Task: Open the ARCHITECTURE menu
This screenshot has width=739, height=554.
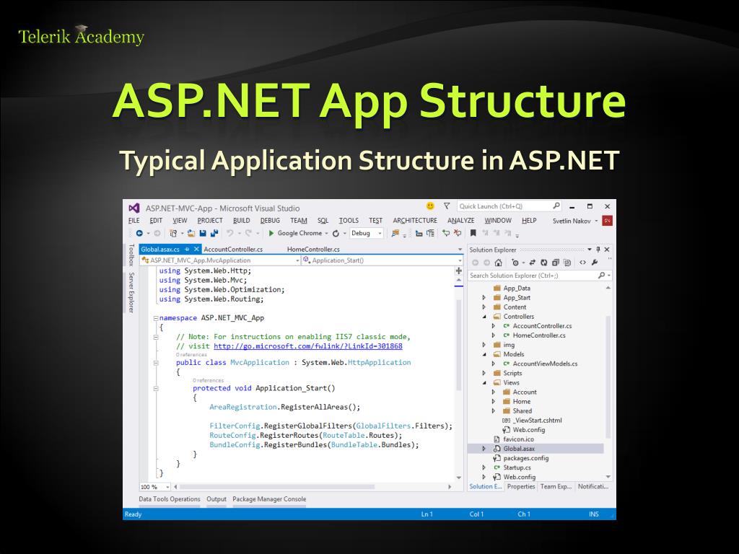Action: pos(415,221)
